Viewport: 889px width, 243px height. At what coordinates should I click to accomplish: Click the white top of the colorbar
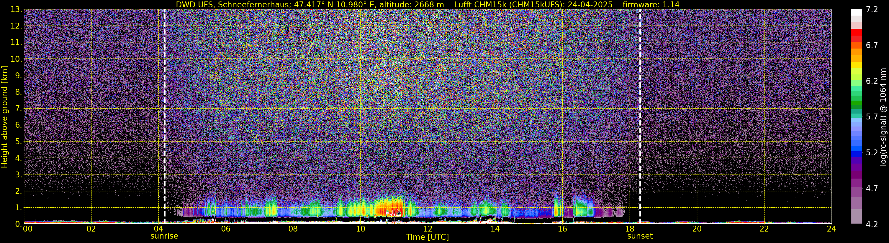coord(856,12)
